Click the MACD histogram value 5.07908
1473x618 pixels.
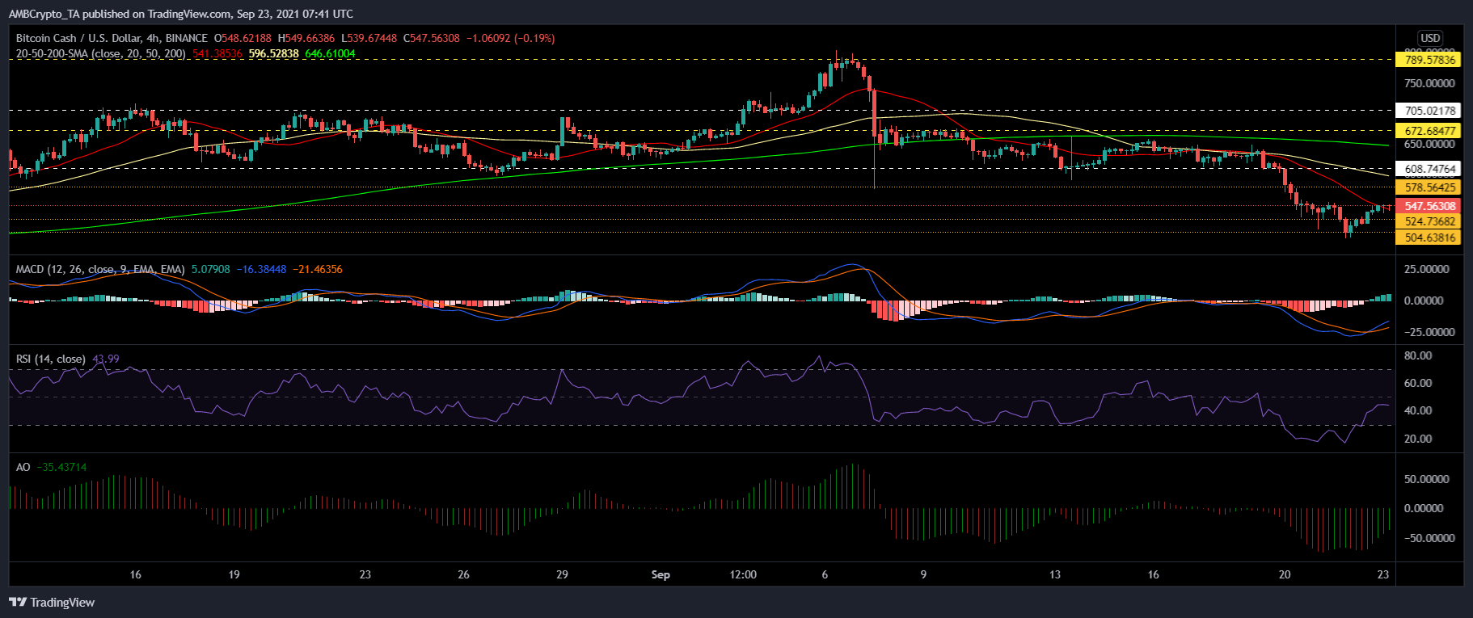[210, 269]
